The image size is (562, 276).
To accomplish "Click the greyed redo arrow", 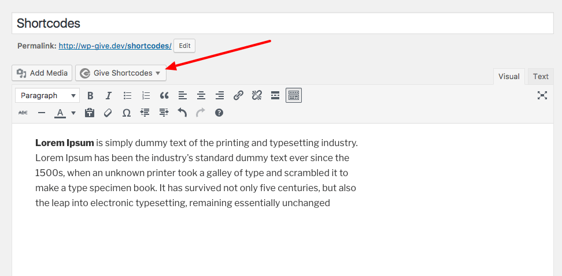I will point(201,113).
